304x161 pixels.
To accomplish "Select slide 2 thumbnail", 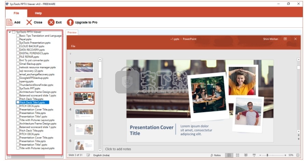I will click(84, 83).
